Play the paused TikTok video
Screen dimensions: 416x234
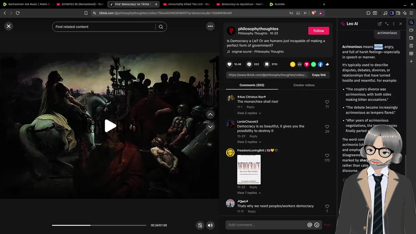[110, 126]
